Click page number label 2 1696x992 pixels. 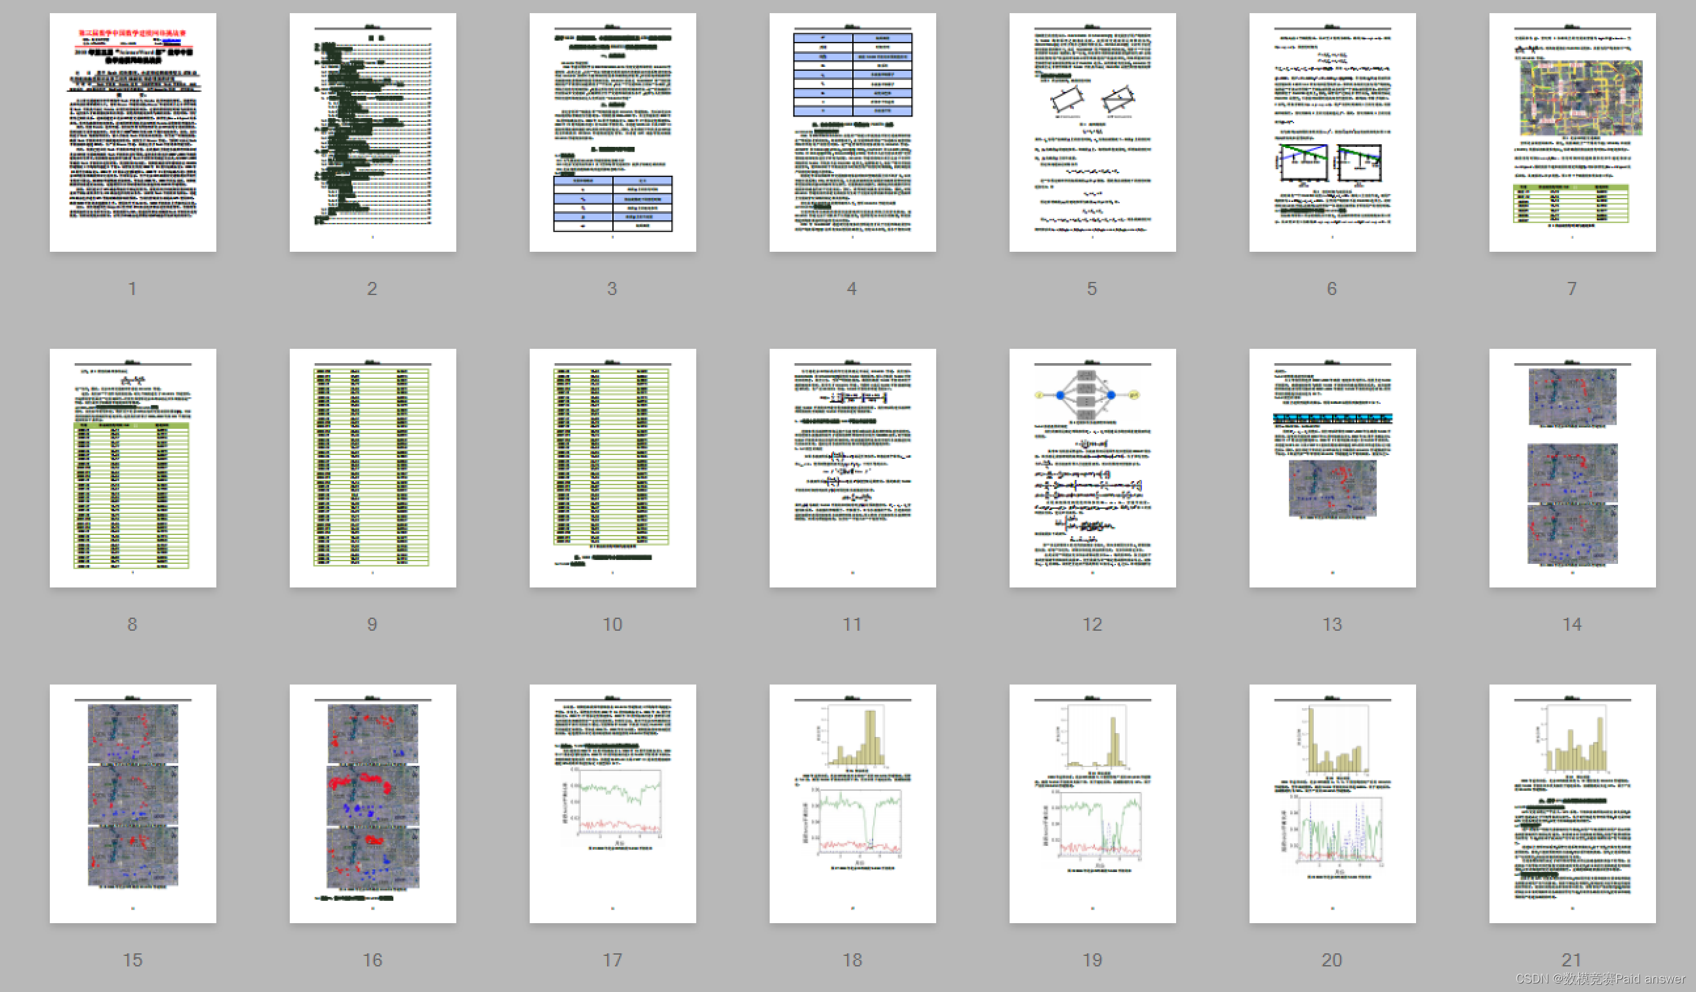372,288
